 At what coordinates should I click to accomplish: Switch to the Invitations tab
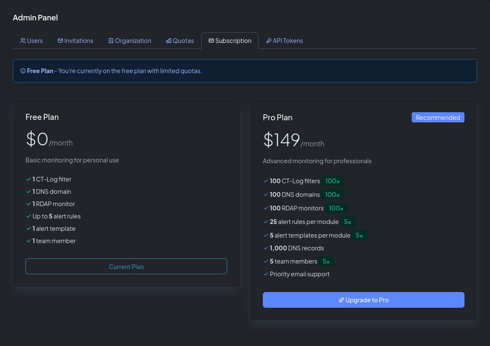(75, 41)
